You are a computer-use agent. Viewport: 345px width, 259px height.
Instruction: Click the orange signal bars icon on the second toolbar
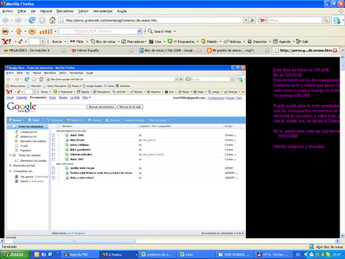pos(46,32)
